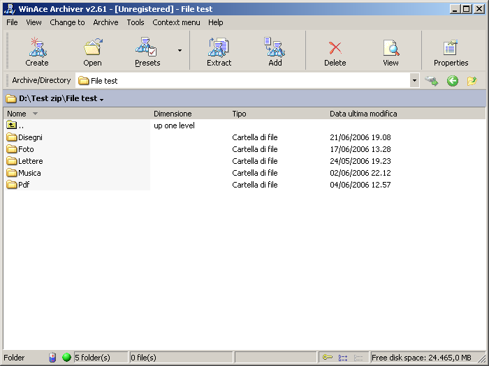This screenshot has width=489, height=366.
Task: Click date 04/06/2006 12.57 cell
Action: [x=360, y=185]
